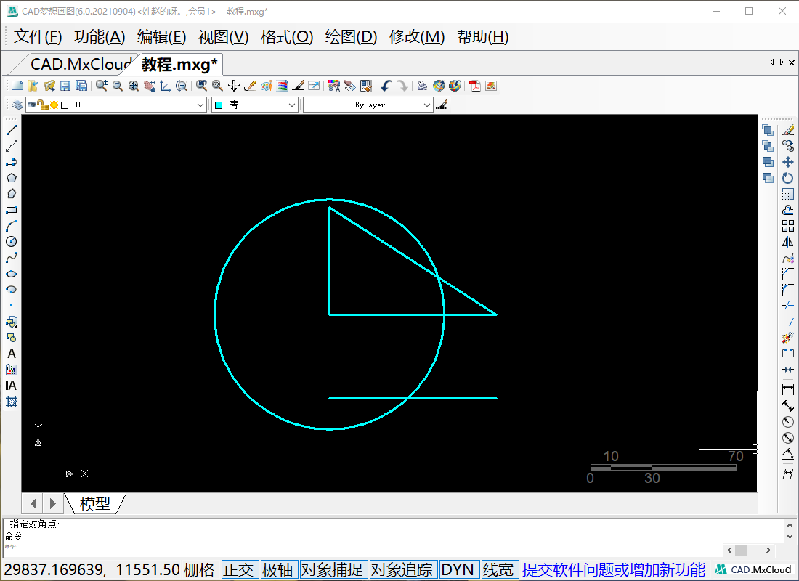Select the Rotate tool
799x581 pixels.
coord(788,178)
